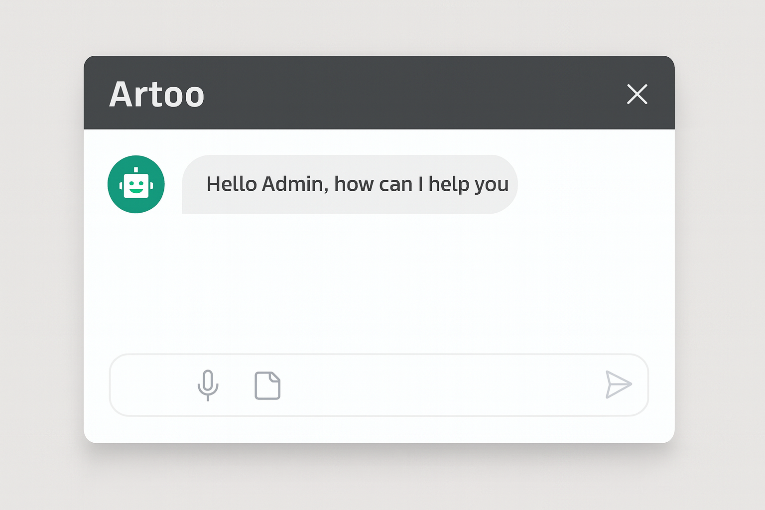765x510 pixels.
Task: Click the green robot avatar
Action: click(x=136, y=184)
